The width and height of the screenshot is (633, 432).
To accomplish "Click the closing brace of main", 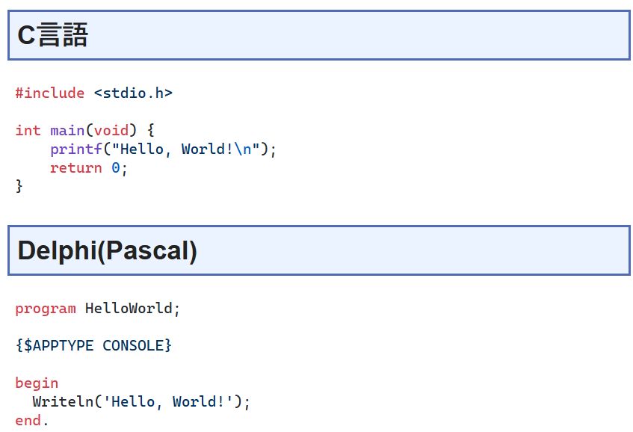I will (x=19, y=186).
